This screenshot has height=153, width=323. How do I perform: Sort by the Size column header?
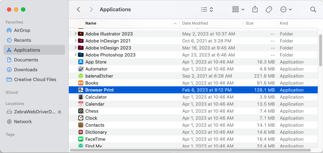pos(250,23)
